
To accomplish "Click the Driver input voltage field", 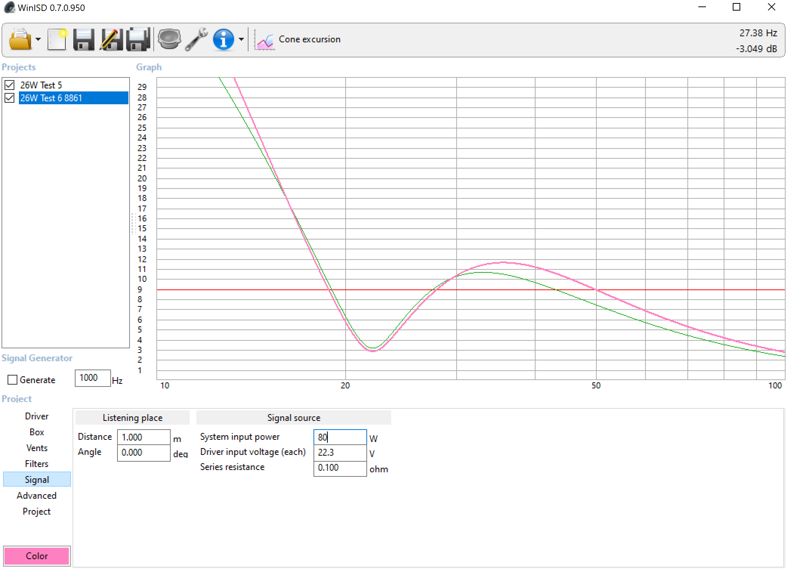I will coord(340,453).
